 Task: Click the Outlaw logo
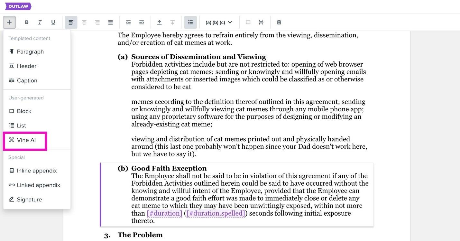[18, 6]
